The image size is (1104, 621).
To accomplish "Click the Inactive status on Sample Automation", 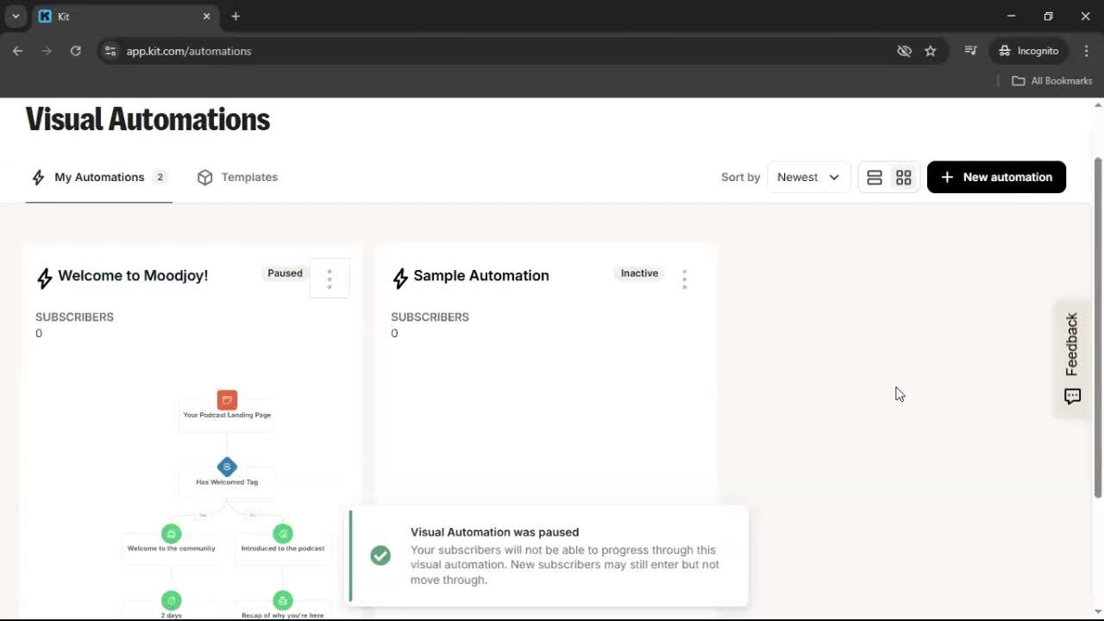I will 639,273.
